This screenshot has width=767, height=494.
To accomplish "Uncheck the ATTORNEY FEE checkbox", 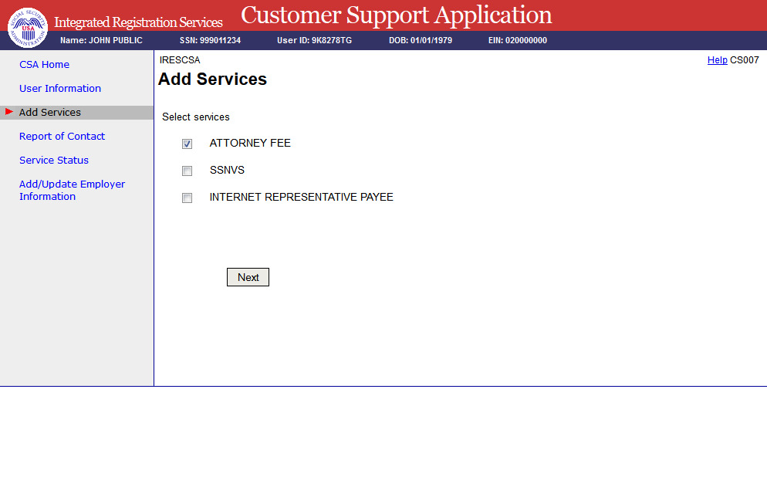I will [x=187, y=144].
